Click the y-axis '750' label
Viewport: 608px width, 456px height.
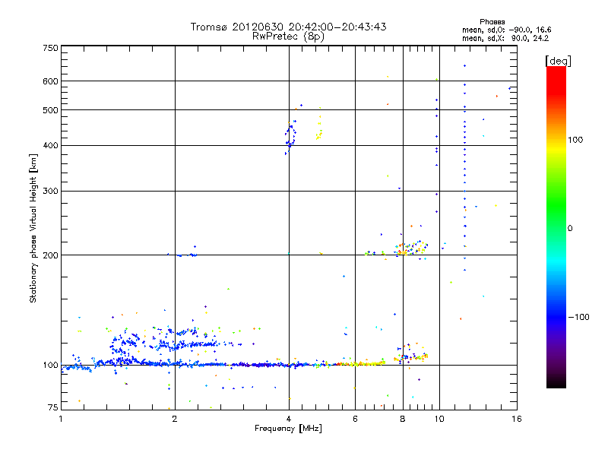(x=50, y=48)
